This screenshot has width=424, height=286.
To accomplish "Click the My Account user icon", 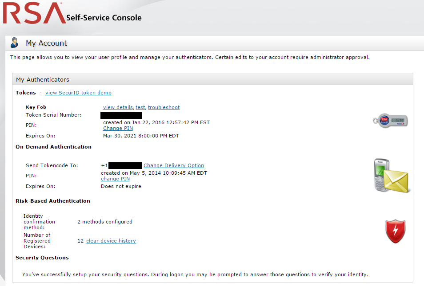I will coord(15,43).
